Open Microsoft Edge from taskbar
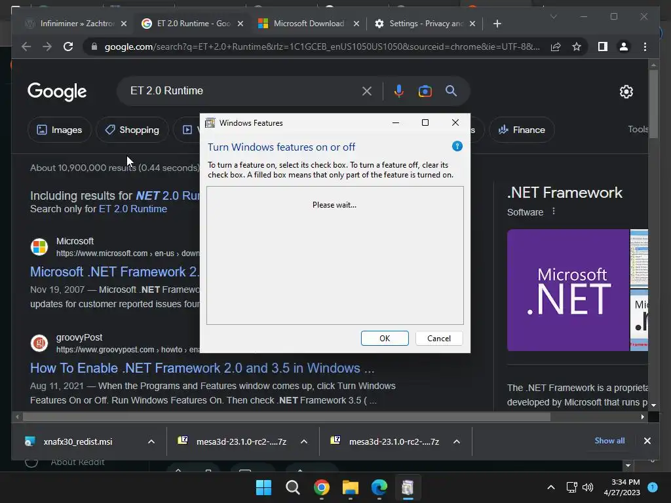Image resolution: width=671 pixels, height=503 pixels. (x=379, y=487)
